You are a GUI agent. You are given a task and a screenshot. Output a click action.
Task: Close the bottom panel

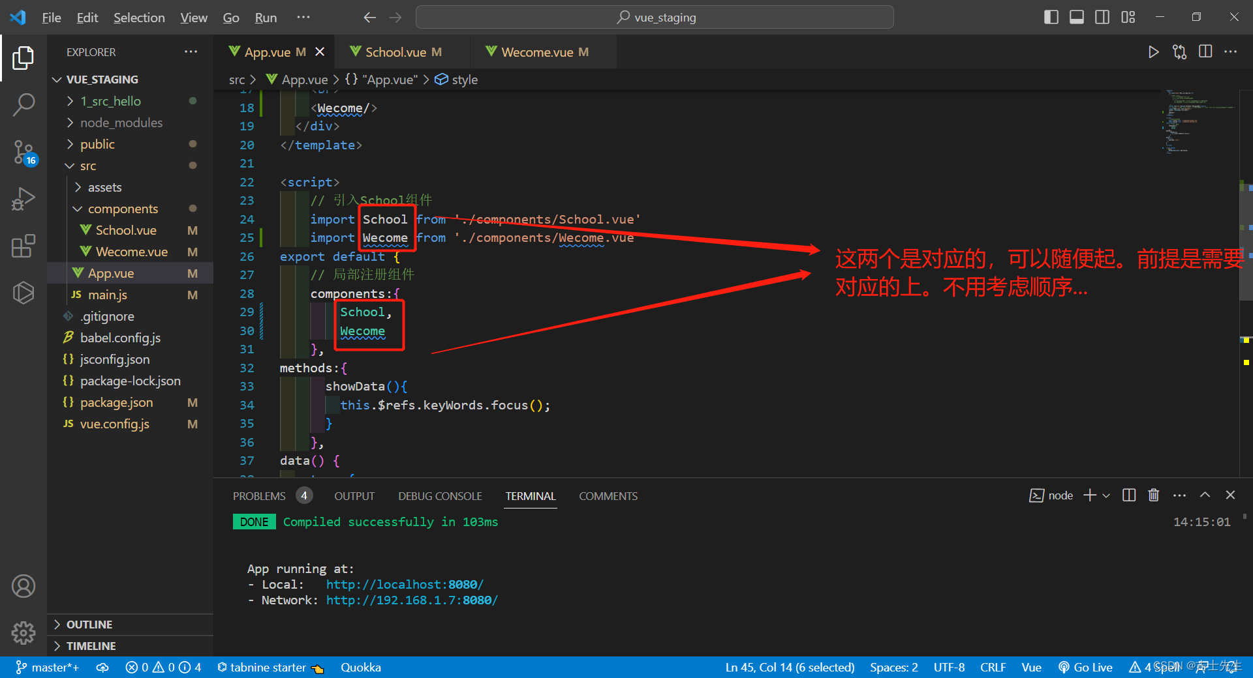[x=1230, y=495]
